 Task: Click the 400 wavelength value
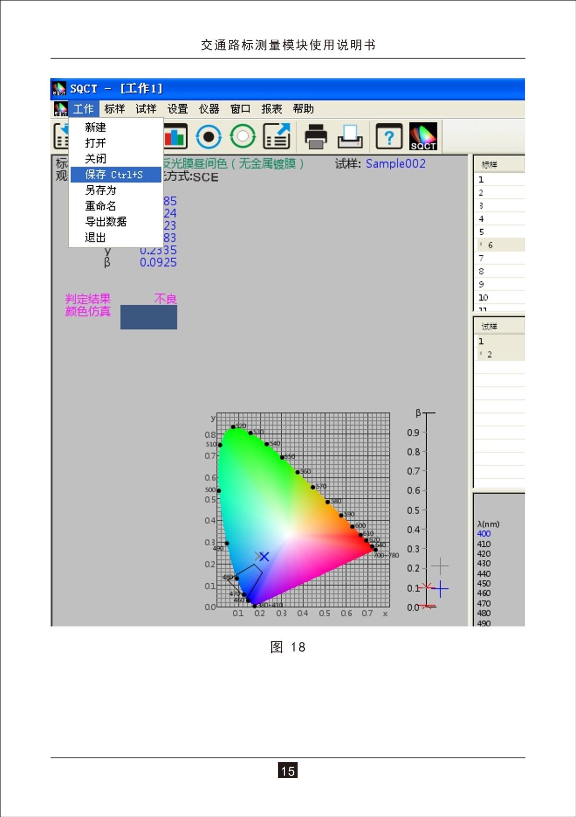coord(484,534)
